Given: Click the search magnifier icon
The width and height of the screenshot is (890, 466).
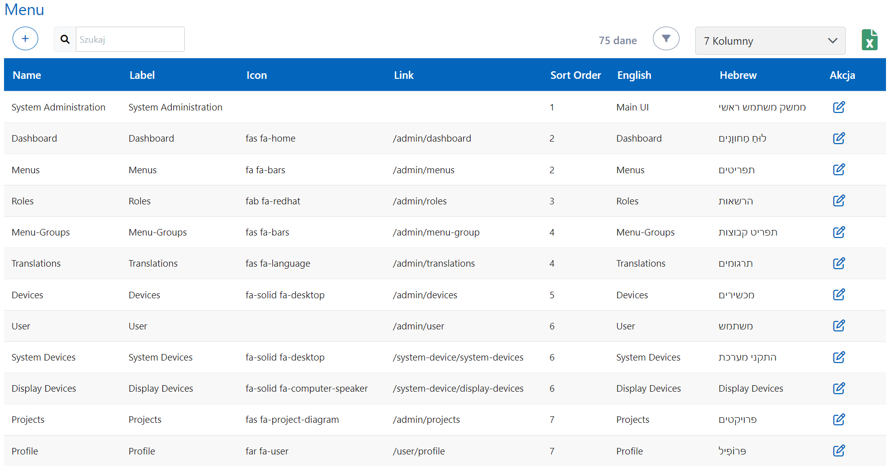Looking at the screenshot, I should coord(65,39).
